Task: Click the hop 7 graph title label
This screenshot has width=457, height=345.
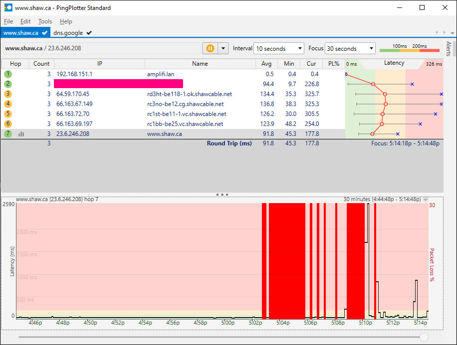Action: [57, 199]
